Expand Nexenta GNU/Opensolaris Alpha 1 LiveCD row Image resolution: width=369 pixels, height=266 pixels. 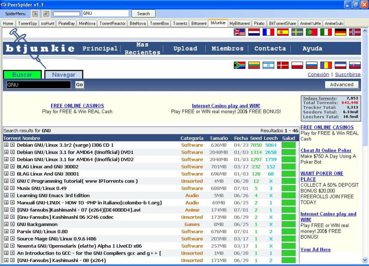click(x=12, y=245)
